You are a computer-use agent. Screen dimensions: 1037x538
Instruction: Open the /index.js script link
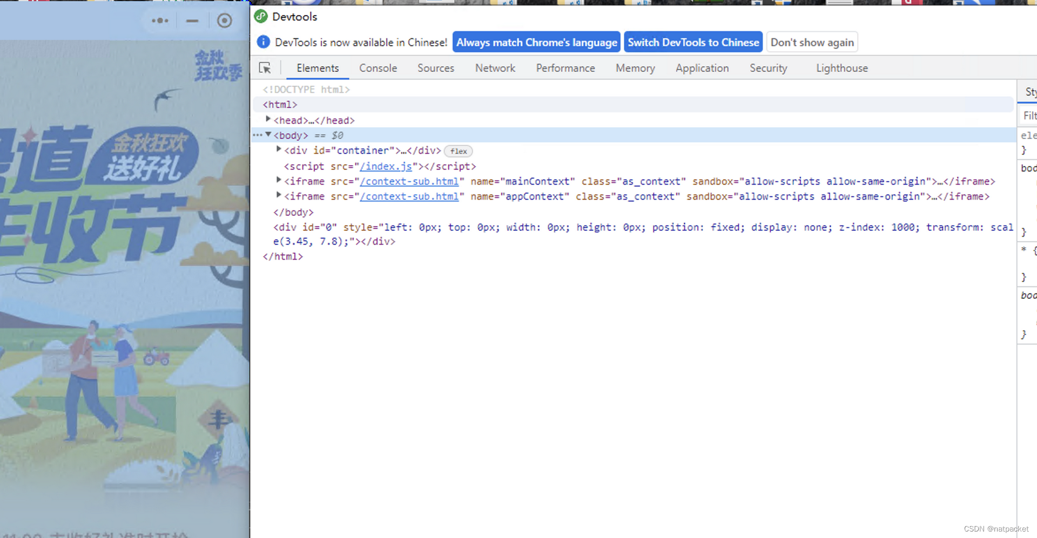coord(386,166)
